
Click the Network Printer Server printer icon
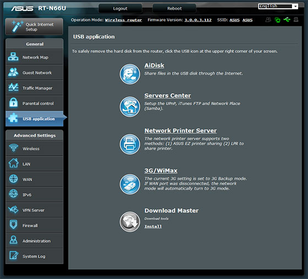click(x=130, y=144)
